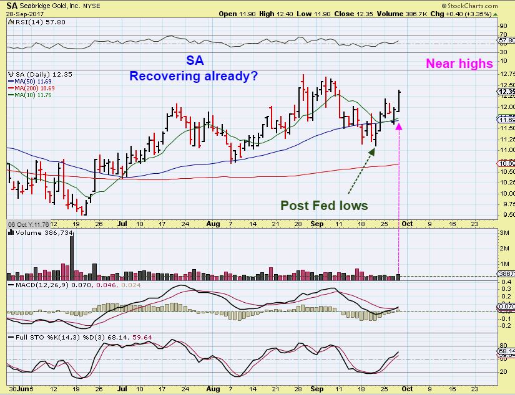Click the 06 Oct Y:11.76 cursor readout

[29, 224]
